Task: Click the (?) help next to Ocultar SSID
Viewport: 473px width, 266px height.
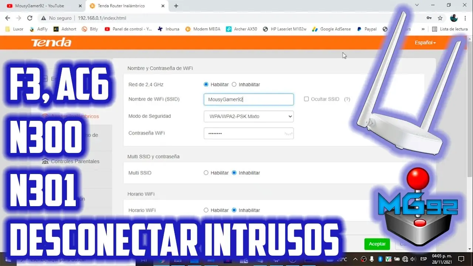Action: coord(347,99)
